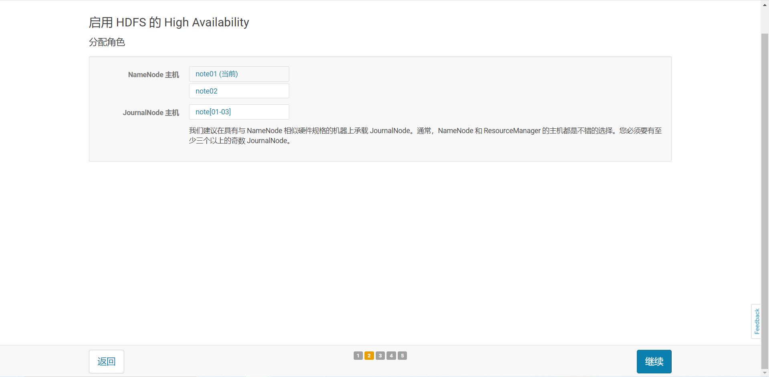
Task: Click the NameNode 主机 label
Action: coord(153,75)
